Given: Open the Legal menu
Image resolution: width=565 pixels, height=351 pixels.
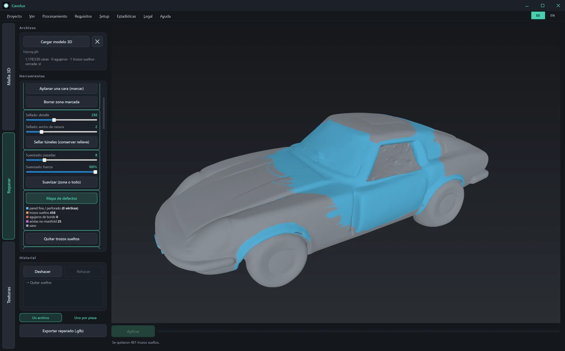Looking at the screenshot, I should tap(148, 16).
